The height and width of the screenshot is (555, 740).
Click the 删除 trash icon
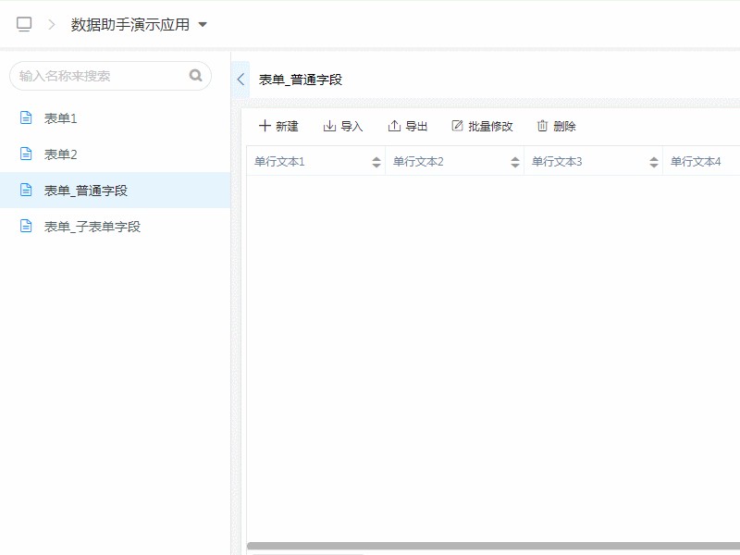[x=543, y=126]
